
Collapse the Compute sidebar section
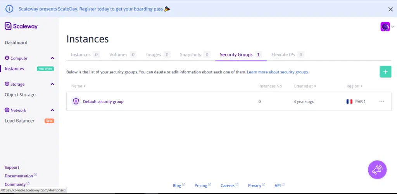[x=52, y=58]
